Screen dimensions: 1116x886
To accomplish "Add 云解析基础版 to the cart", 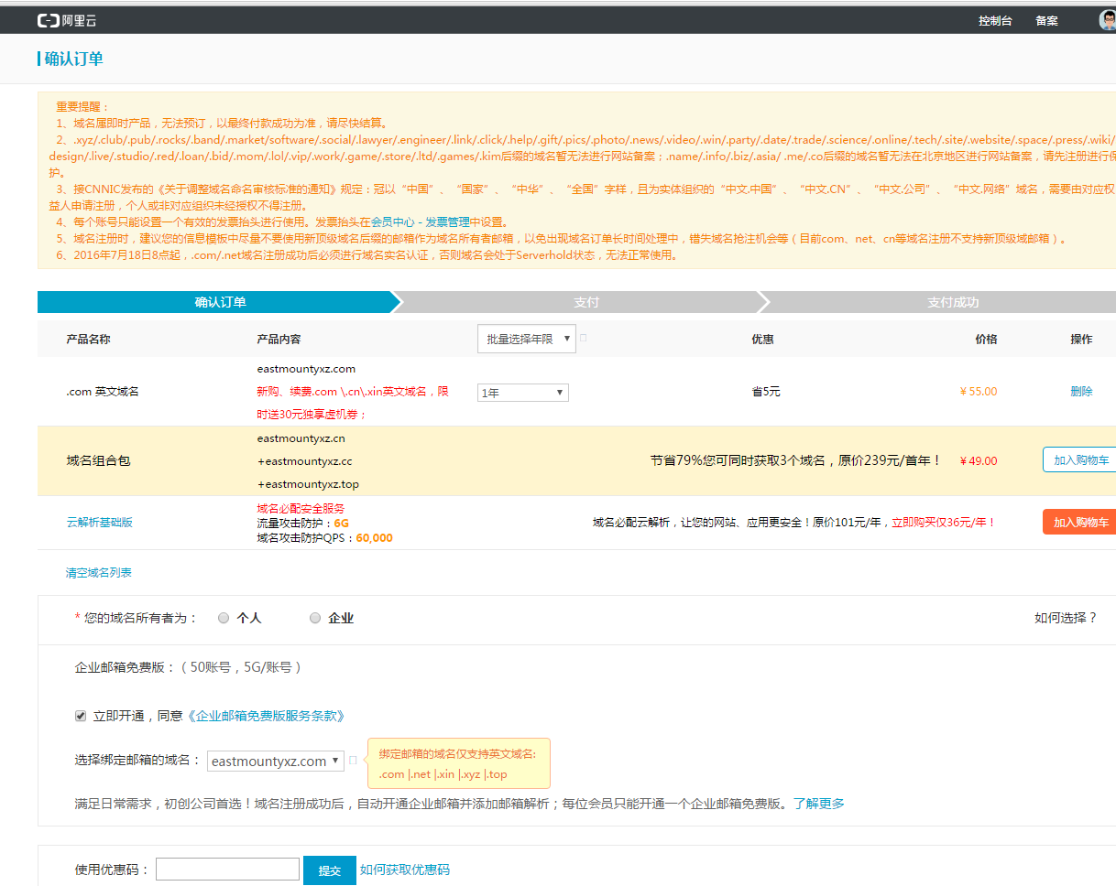I will (x=1080, y=523).
